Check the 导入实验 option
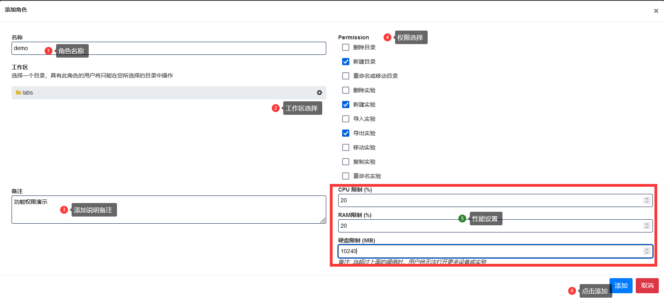The height and width of the screenshot is (298, 664). [x=346, y=119]
